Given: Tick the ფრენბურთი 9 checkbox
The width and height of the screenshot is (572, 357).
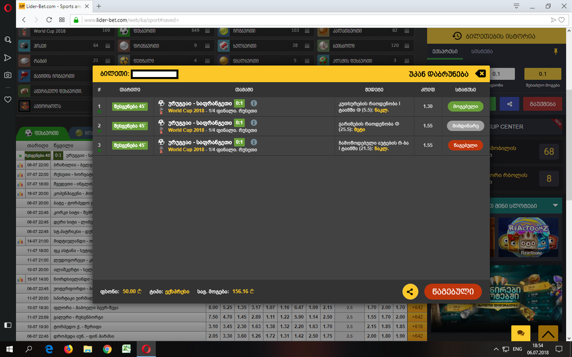Looking at the screenshot, I should click(208, 46).
